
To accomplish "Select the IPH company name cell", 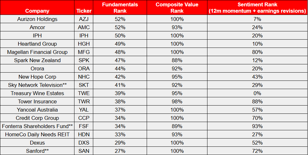I will [x=37, y=36].
